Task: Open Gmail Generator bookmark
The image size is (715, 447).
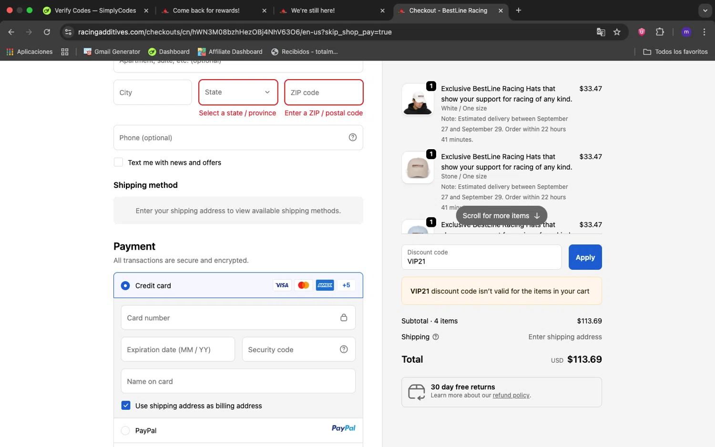Action: [112, 51]
